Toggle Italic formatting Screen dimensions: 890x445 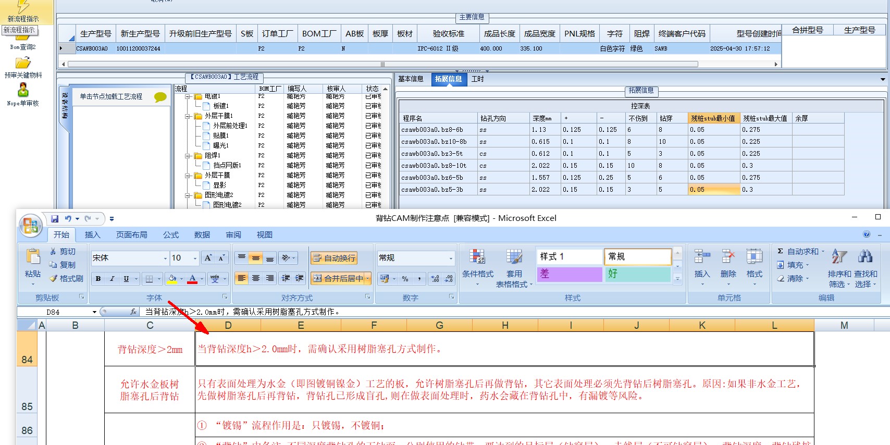112,279
